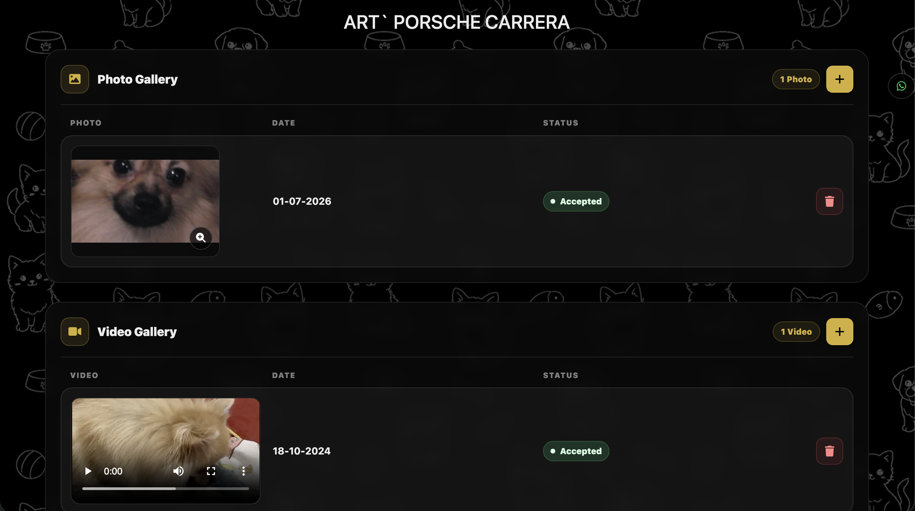Viewport: 915px width, 511px height.
Task: Click the 1 Photo count badge
Action: tap(796, 79)
